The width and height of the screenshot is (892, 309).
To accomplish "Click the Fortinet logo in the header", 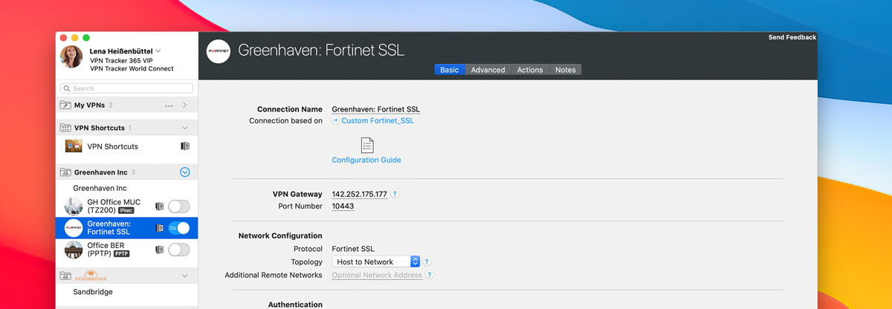I will pos(219,51).
